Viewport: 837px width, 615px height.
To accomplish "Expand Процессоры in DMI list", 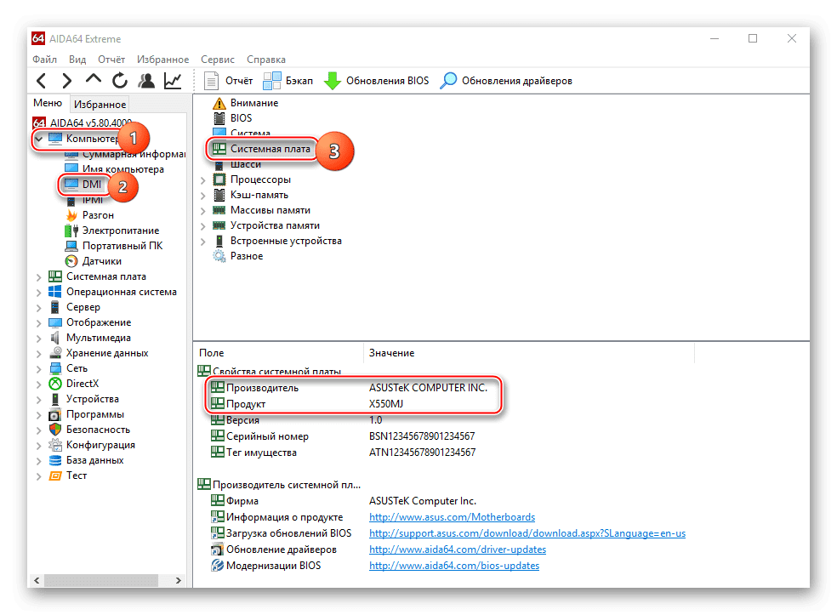I will tap(202, 180).
